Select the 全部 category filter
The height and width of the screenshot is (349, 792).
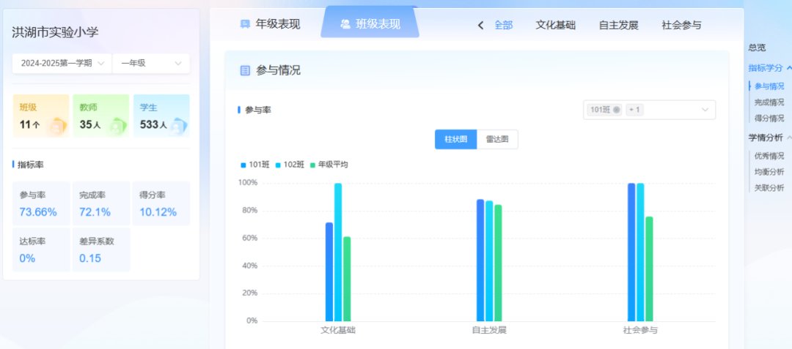pos(504,25)
